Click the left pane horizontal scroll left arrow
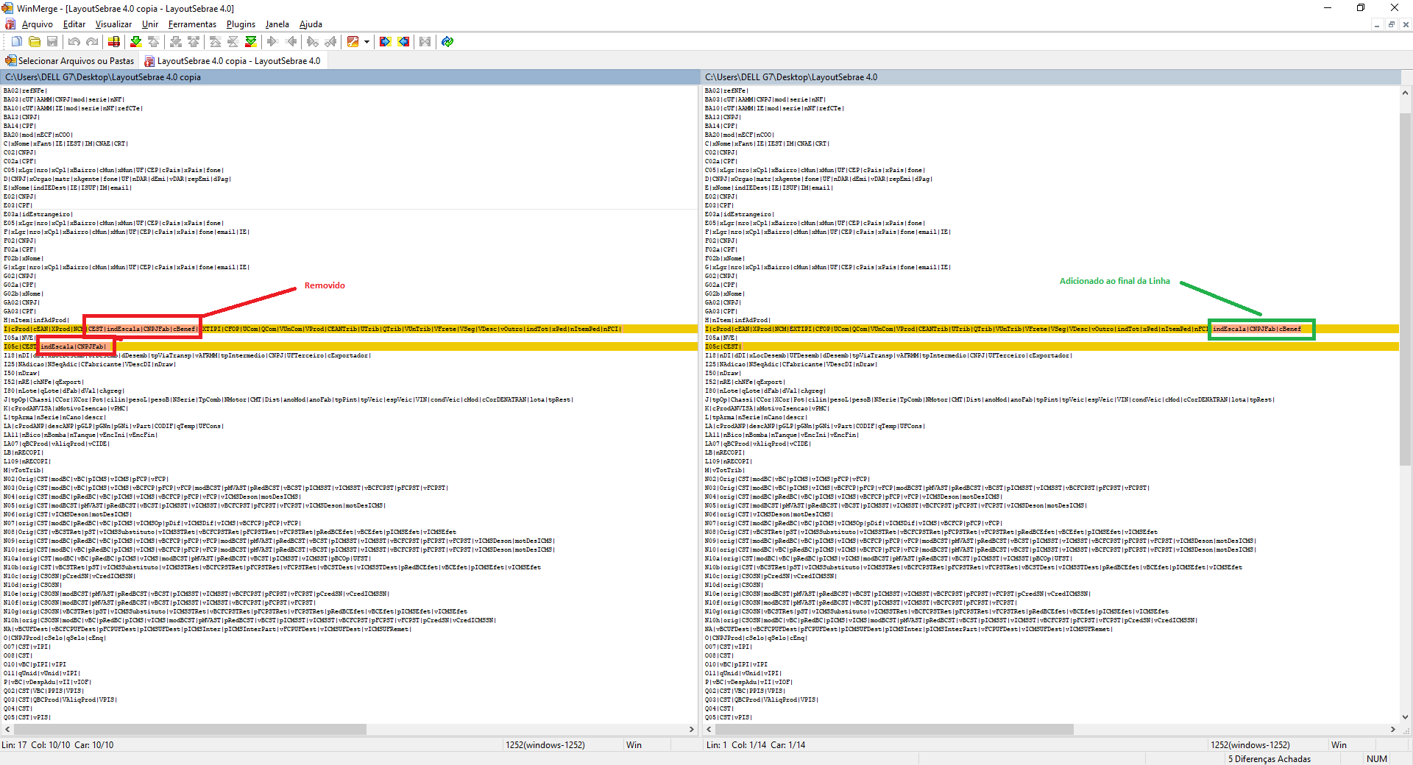Screen dimensions: 1413x765 7,729
